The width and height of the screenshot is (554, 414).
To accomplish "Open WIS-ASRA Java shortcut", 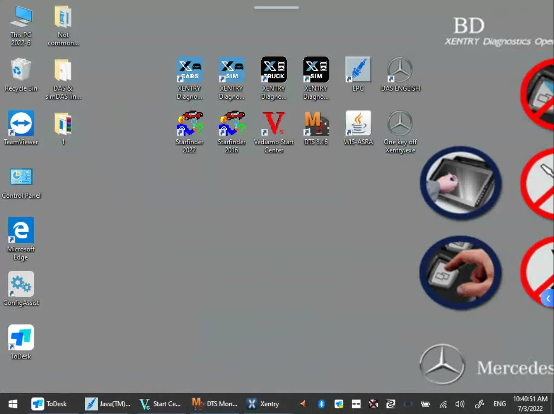I will point(358,128).
